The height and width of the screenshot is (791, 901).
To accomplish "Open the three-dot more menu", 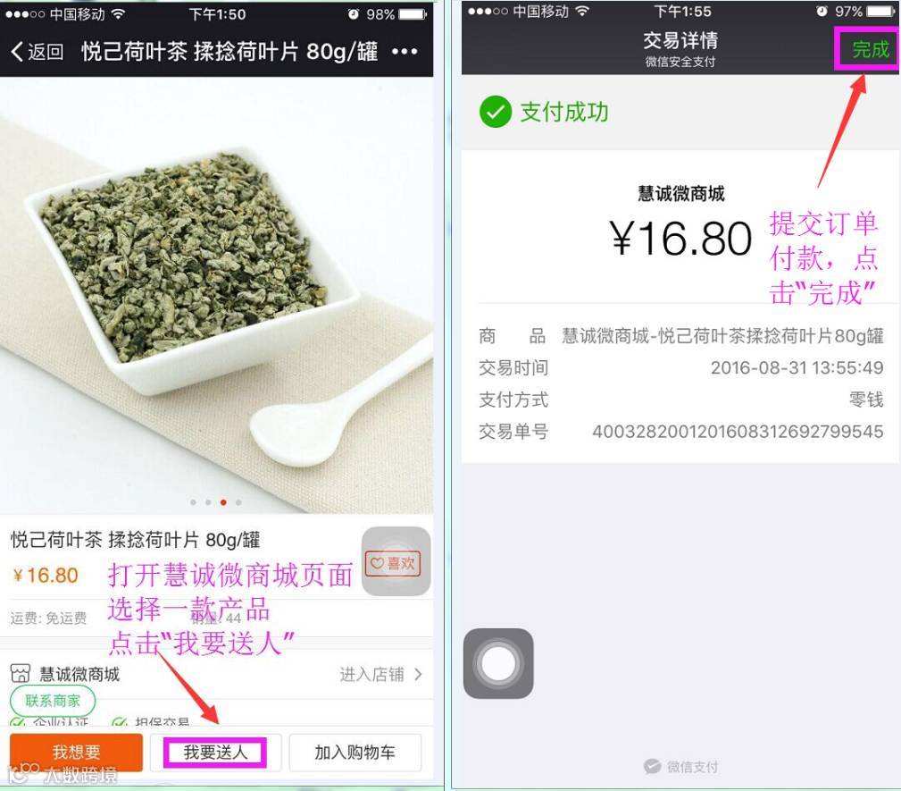I will pyautogui.click(x=405, y=52).
